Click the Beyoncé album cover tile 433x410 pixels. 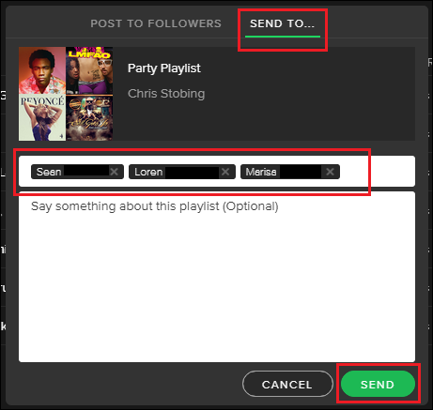coord(42,117)
